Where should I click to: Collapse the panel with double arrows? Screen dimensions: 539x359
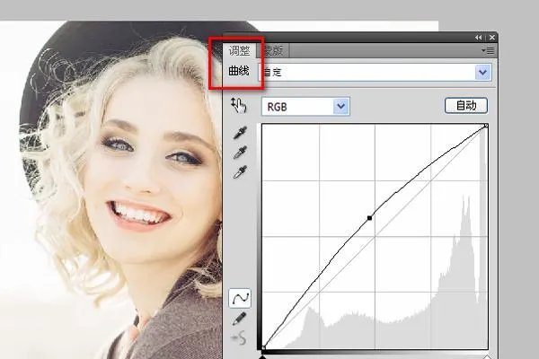478,37
